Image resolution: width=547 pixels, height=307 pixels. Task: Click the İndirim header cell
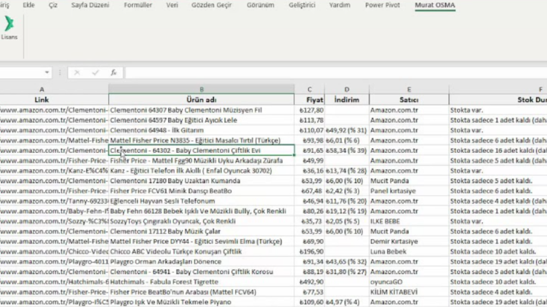(347, 100)
